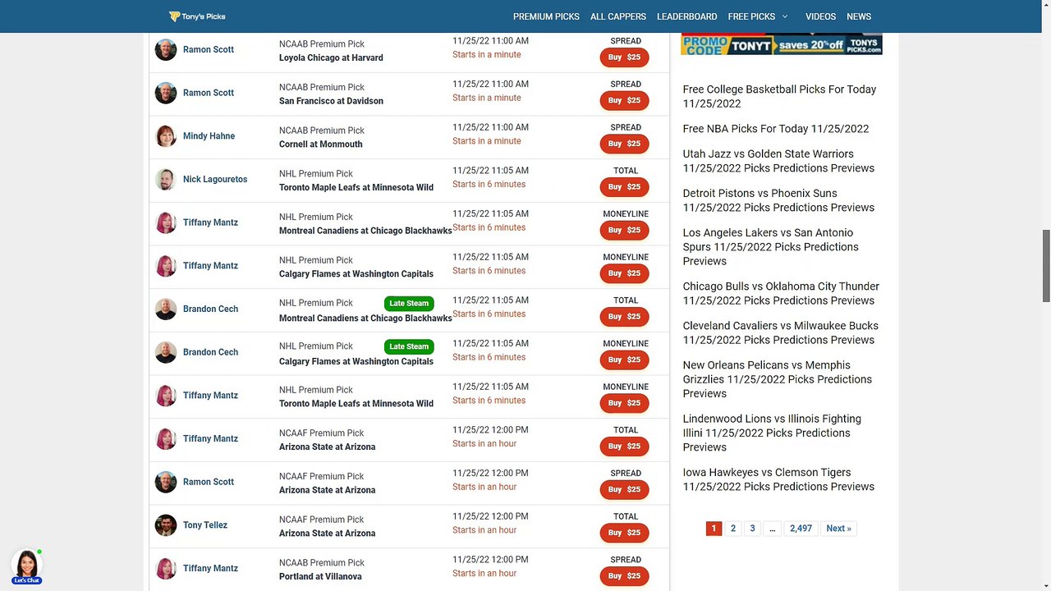The height and width of the screenshot is (591, 1051).
Task: Open Mindy Hahne's avatar photo
Action: (166, 136)
